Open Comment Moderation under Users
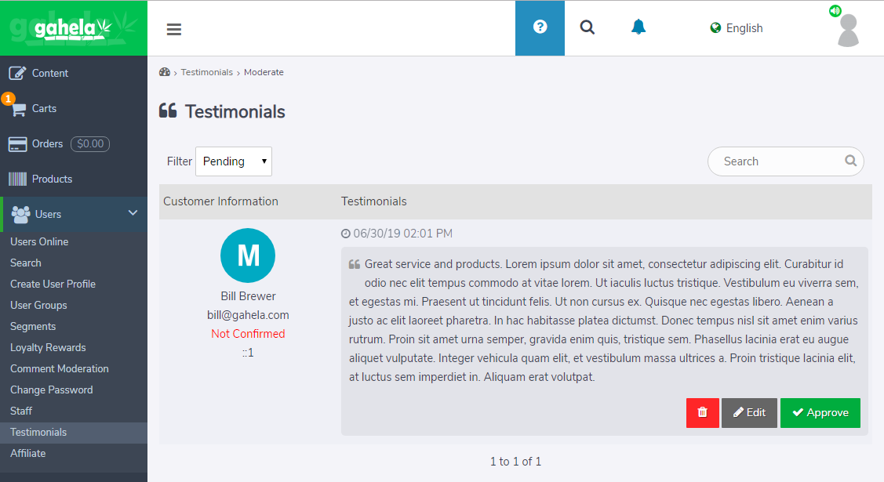 60,368
